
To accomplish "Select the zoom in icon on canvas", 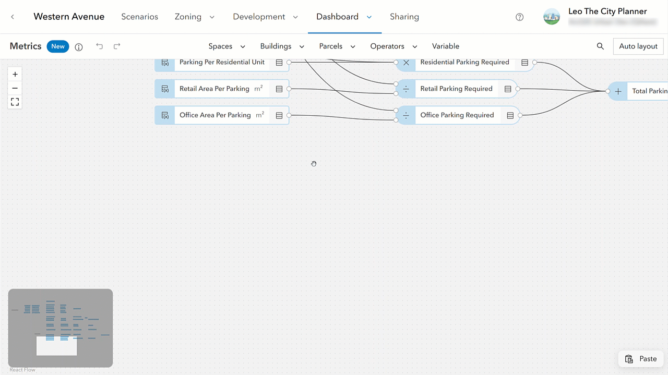I will click(x=15, y=74).
